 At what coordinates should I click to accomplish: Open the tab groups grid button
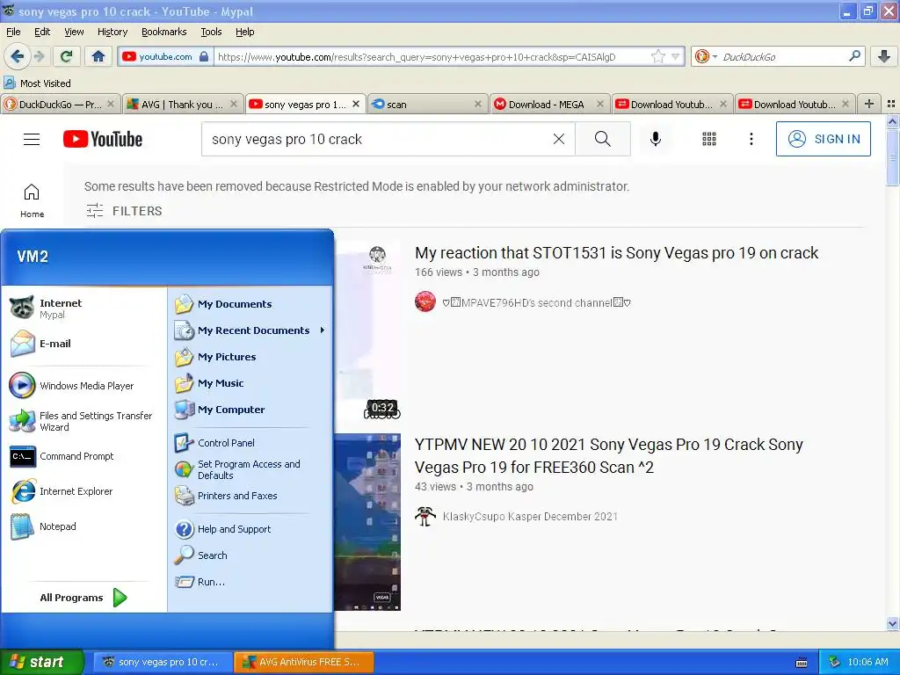891,104
